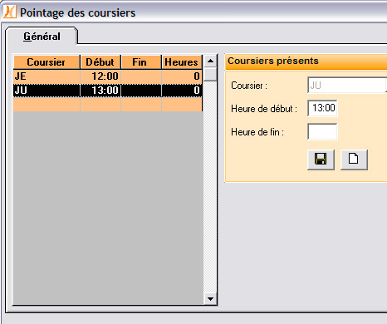Click the 12:00 start time cell
The height and width of the screenshot is (324, 387).
click(x=100, y=76)
